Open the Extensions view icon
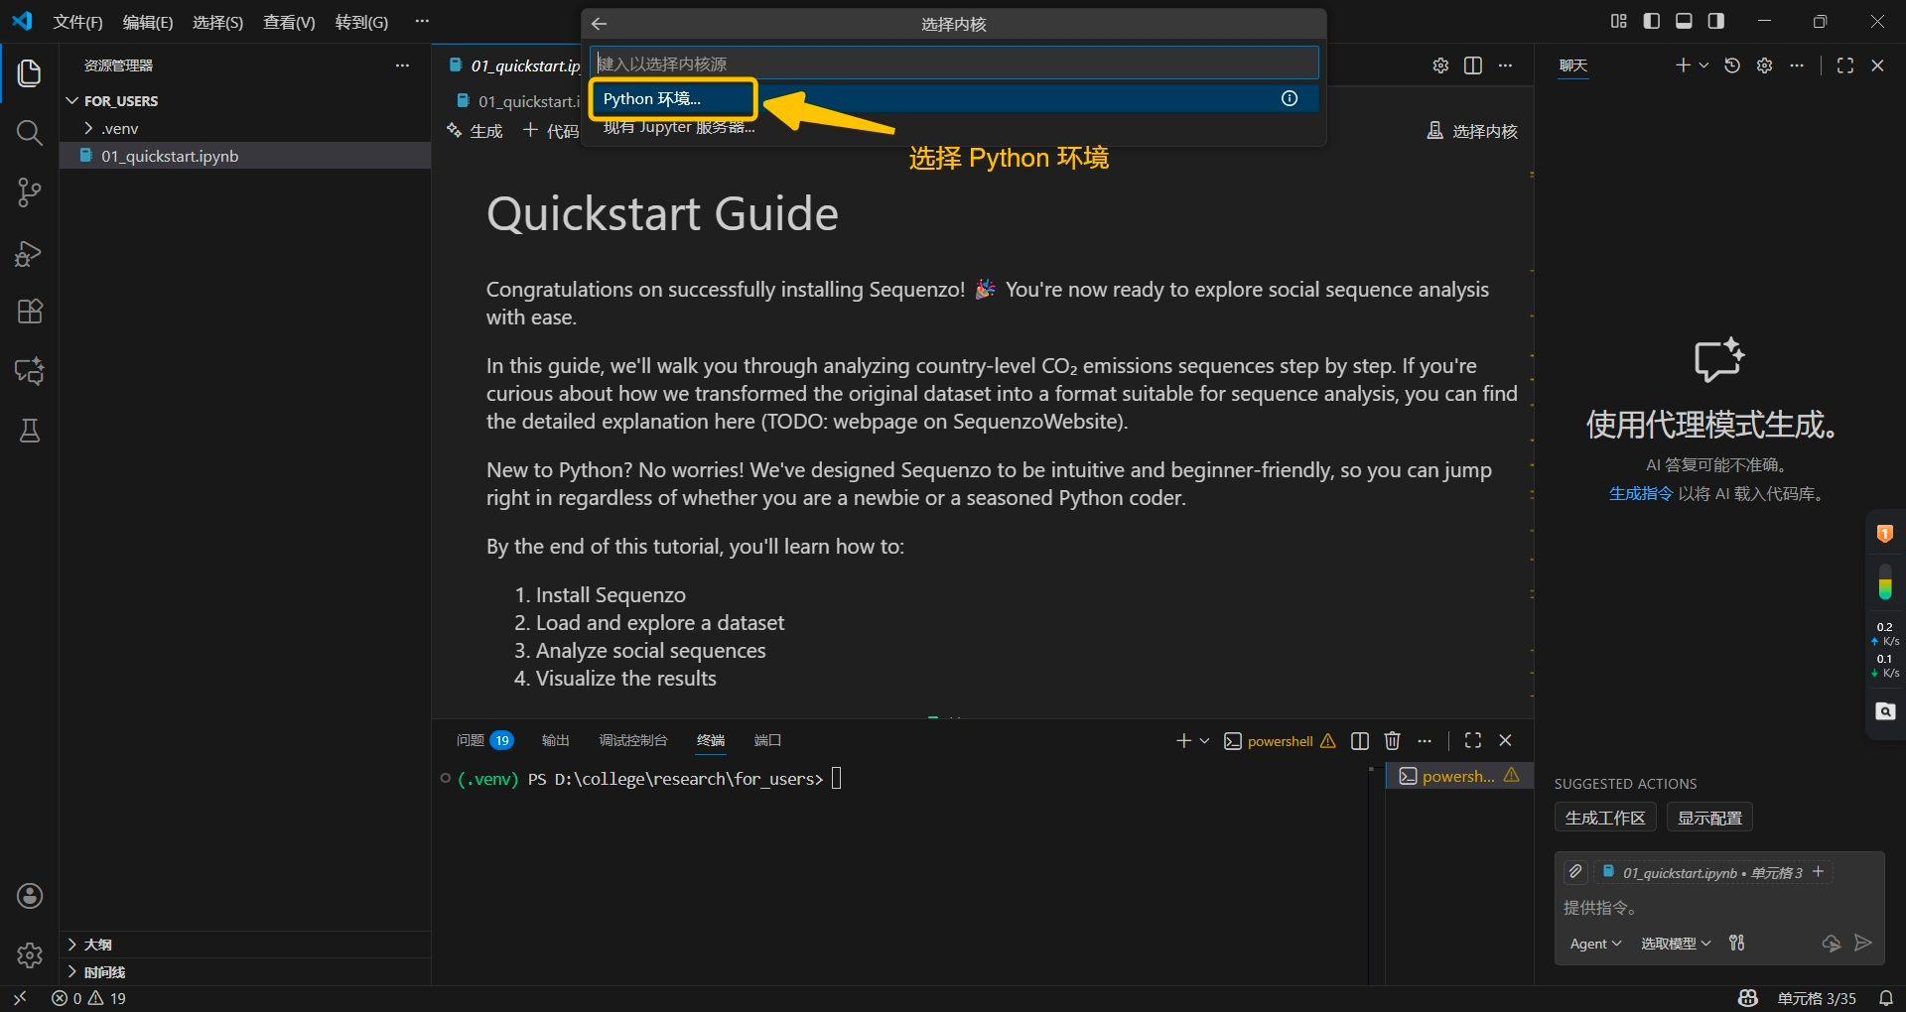 (x=29, y=312)
